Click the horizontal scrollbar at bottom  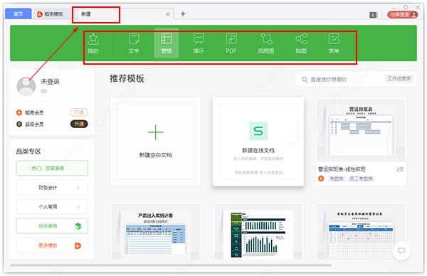[171, 265]
